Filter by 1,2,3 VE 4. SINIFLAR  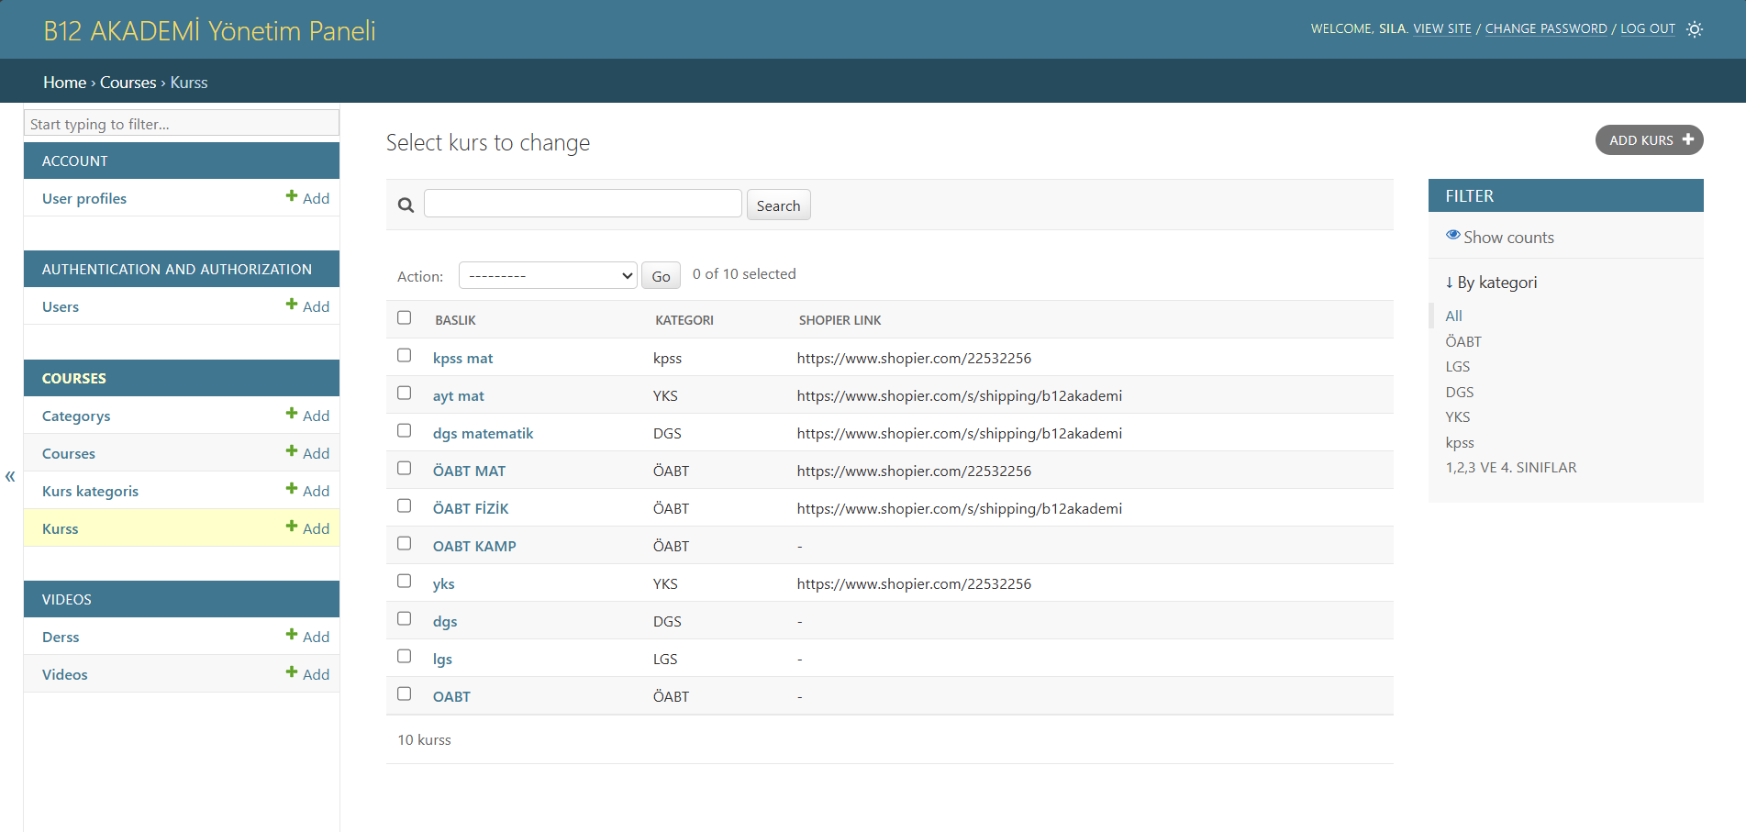(1511, 467)
